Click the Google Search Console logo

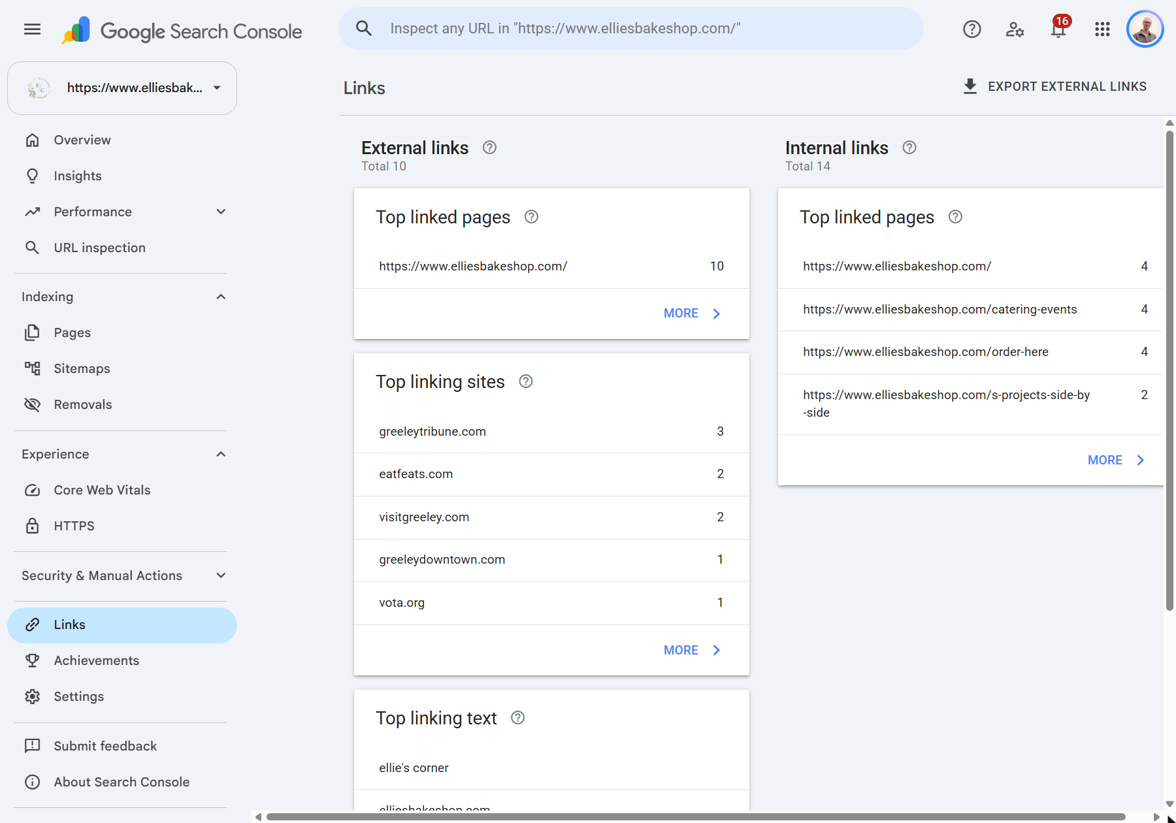182,31
